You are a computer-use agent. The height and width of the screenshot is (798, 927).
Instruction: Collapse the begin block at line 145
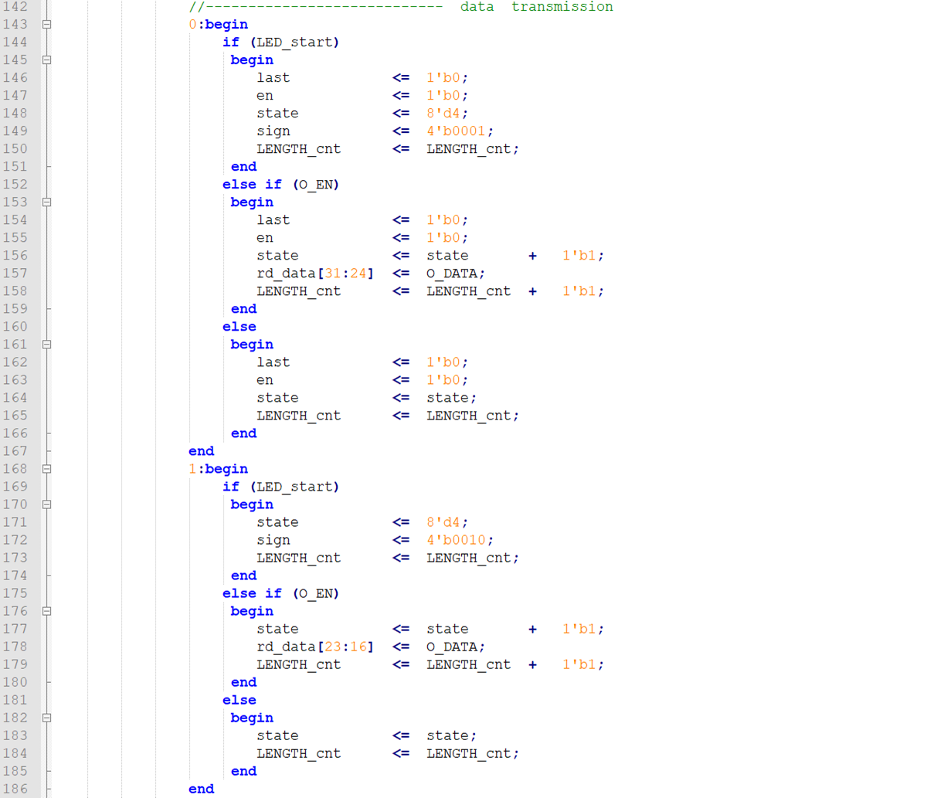pos(46,60)
